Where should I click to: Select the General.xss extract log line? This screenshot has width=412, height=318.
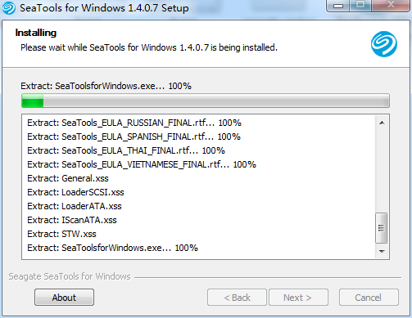[68, 178]
